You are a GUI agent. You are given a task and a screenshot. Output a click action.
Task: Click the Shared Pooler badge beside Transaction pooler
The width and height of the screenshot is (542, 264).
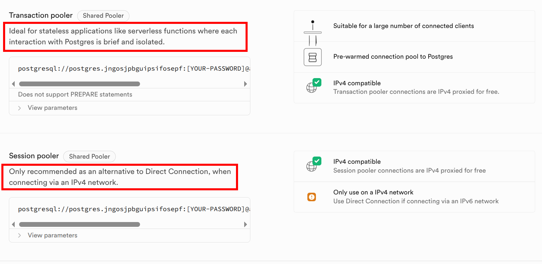tap(103, 16)
